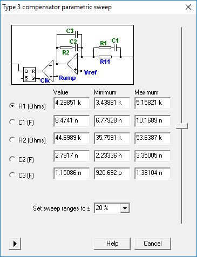The width and height of the screenshot is (197, 257).
Task: Close the parametric sweep dialog
Action: pos(188,7)
